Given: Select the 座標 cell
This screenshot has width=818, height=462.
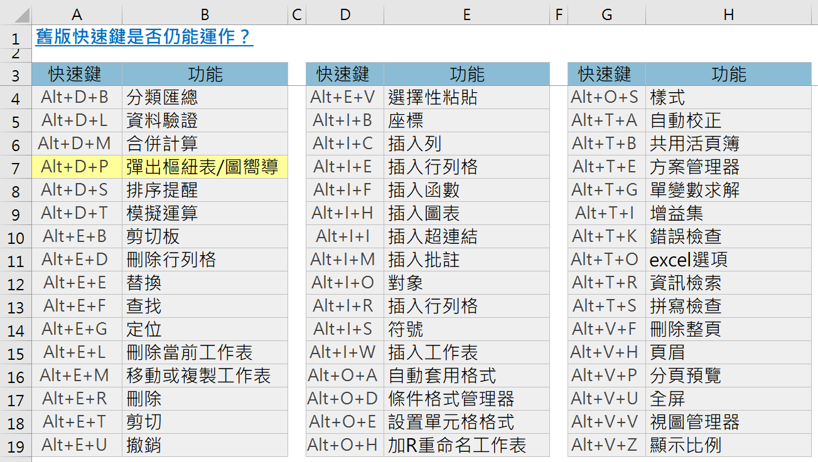Looking at the screenshot, I should tap(466, 120).
